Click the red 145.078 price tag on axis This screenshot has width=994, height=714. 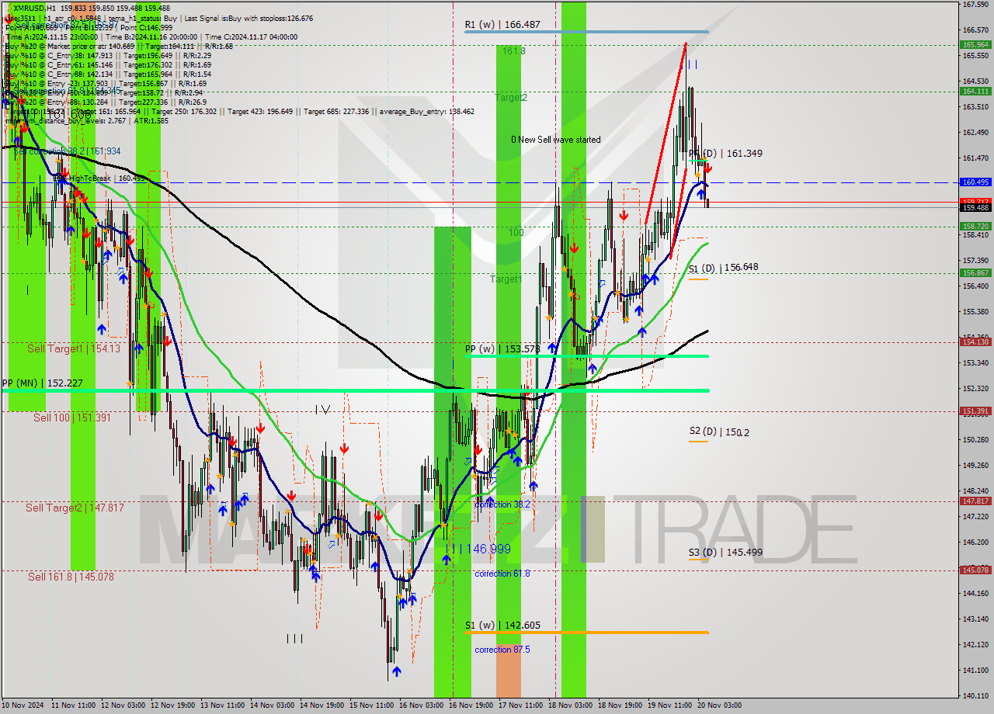(975, 570)
